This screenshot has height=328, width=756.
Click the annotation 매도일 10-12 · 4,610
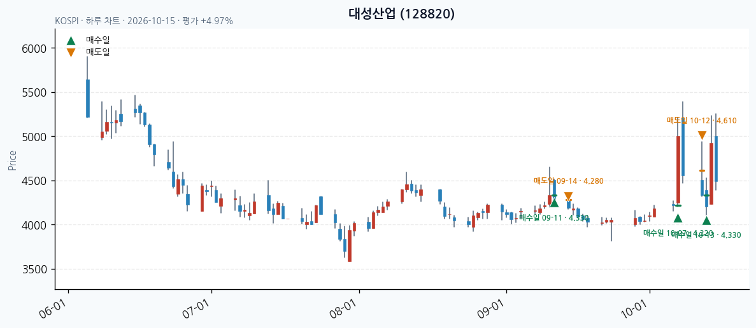coord(702,120)
